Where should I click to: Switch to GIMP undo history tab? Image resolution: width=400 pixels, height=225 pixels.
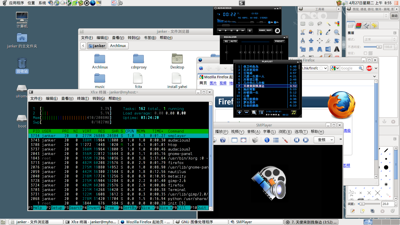click(x=374, y=25)
